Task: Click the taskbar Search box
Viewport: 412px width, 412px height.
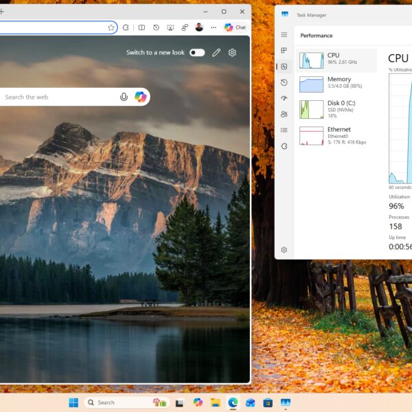Action: (x=127, y=402)
